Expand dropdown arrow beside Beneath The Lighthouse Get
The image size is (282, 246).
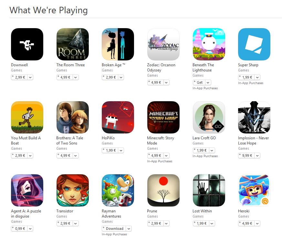[x=208, y=83]
